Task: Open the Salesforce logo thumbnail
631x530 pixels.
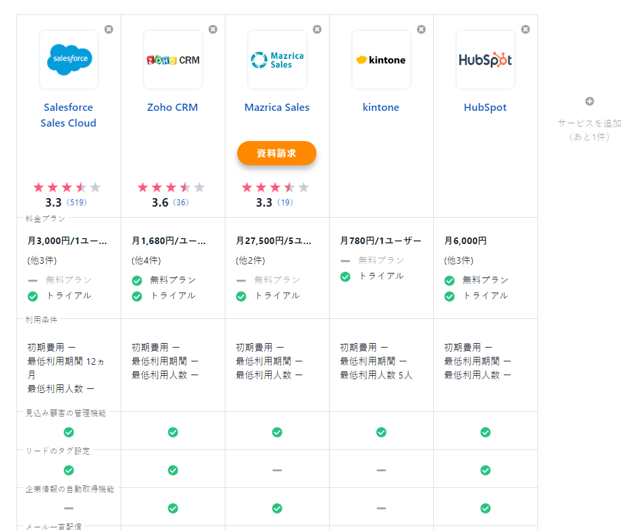Action: click(x=69, y=60)
